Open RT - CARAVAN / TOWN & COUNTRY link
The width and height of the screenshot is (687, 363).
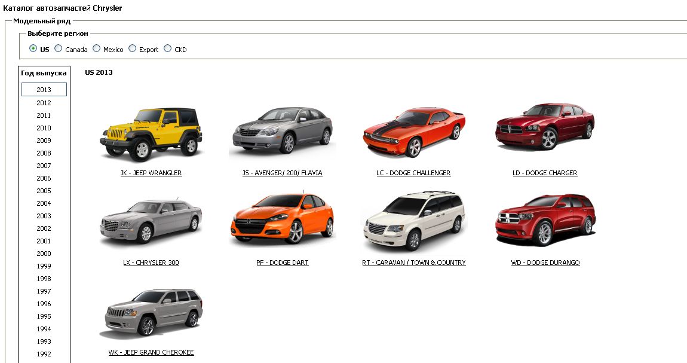(414, 263)
